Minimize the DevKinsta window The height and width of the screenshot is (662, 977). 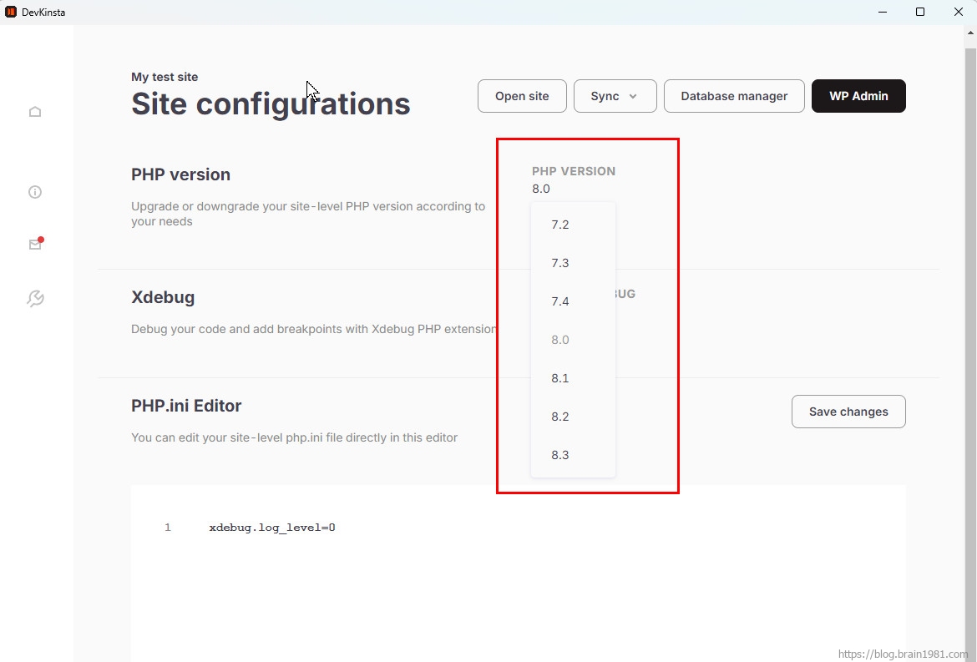point(883,12)
